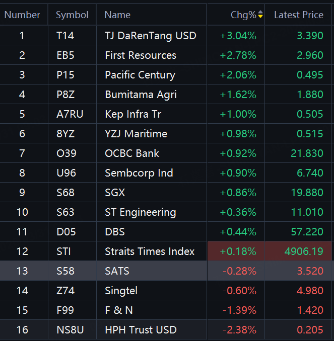This screenshot has height=341, width=334.
Task: Select OCBC Bank stock name
Action: click(132, 153)
